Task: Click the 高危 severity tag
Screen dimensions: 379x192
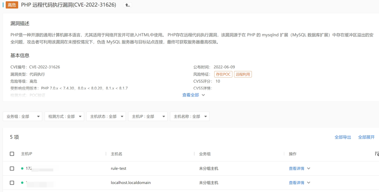Action: (x=12, y=5)
